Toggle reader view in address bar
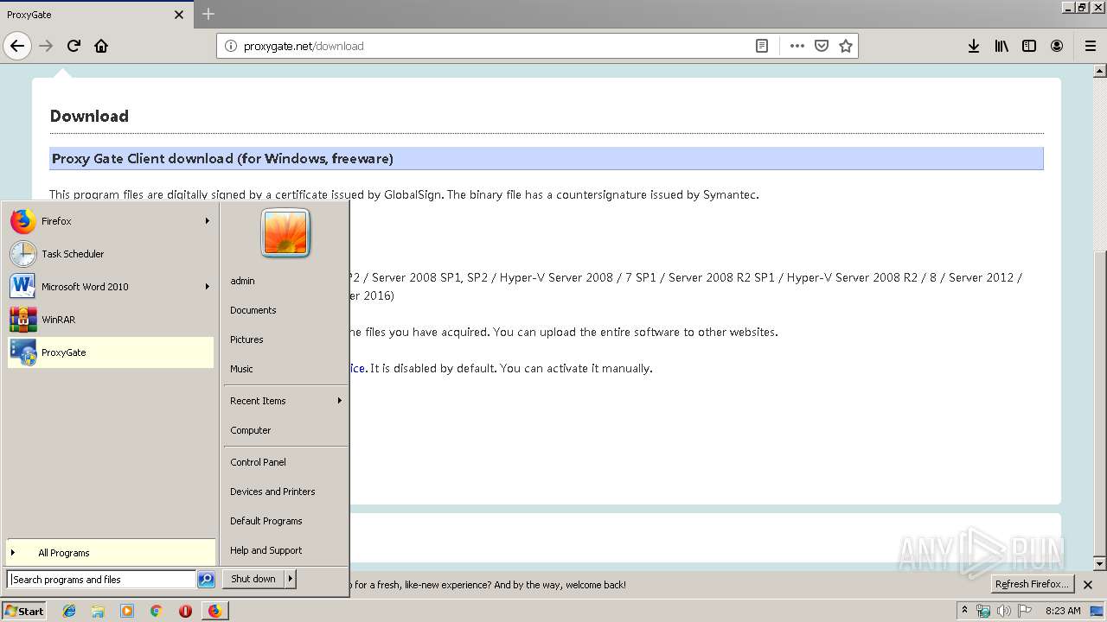The width and height of the screenshot is (1107, 622). coord(762,46)
